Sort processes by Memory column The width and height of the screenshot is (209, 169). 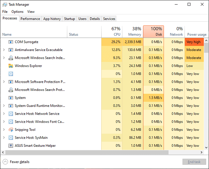[x=133, y=32]
